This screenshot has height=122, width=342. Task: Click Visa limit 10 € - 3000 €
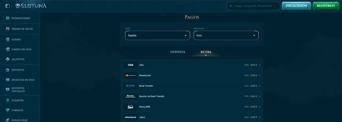(x=250, y=65)
